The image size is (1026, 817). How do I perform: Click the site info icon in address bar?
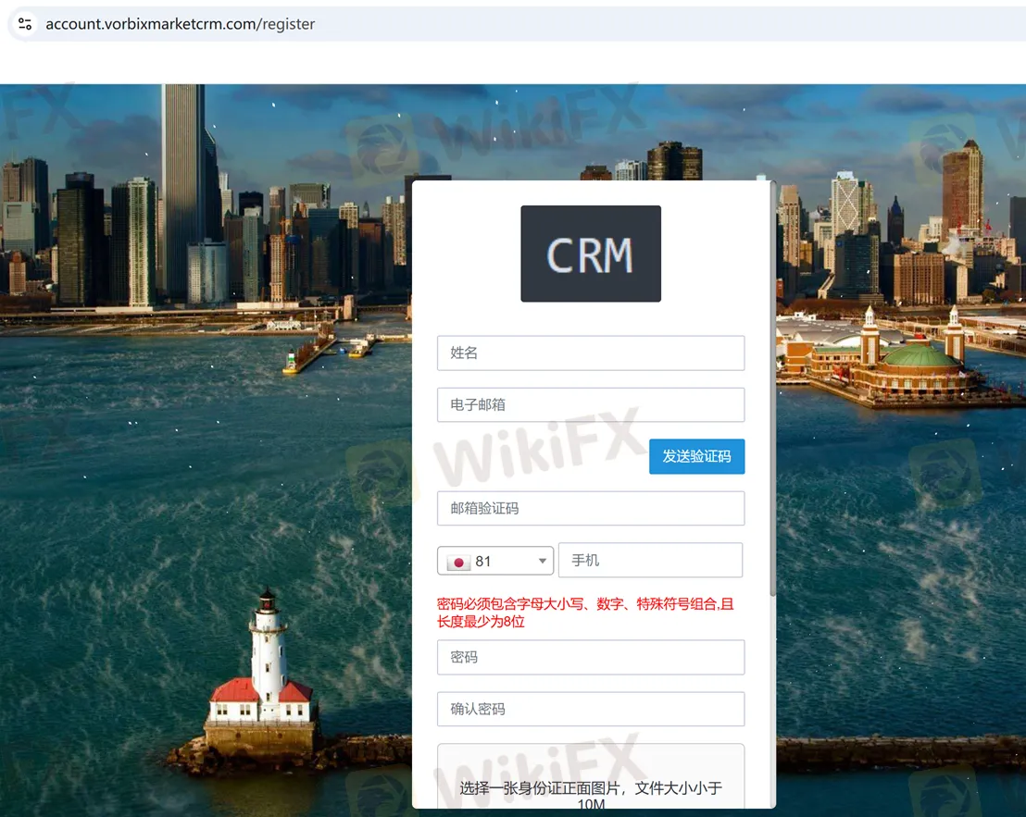(x=25, y=24)
